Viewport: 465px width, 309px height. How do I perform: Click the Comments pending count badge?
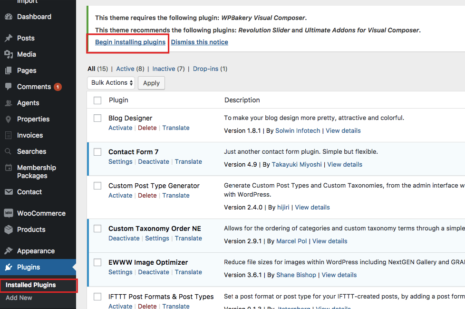pyautogui.click(x=58, y=87)
